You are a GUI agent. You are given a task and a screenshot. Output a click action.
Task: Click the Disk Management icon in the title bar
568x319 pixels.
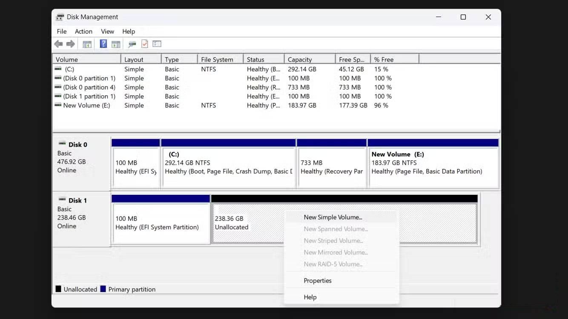[x=60, y=17]
